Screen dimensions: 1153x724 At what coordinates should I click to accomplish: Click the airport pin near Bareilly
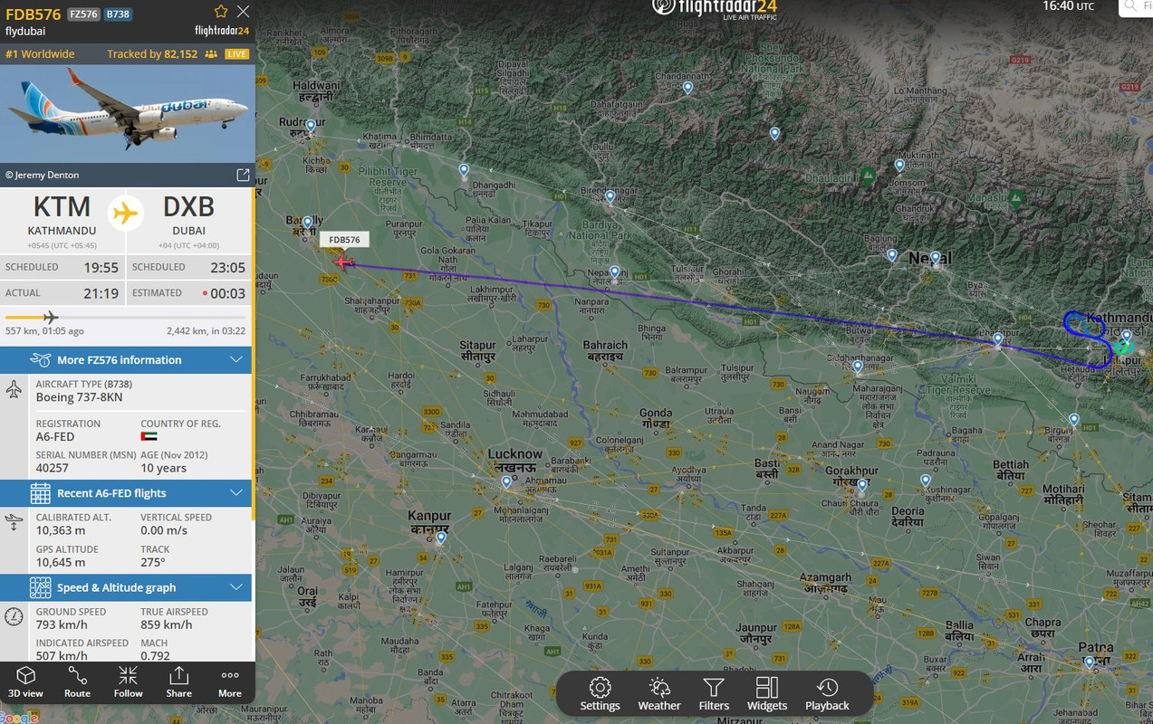tap(308, 223)
